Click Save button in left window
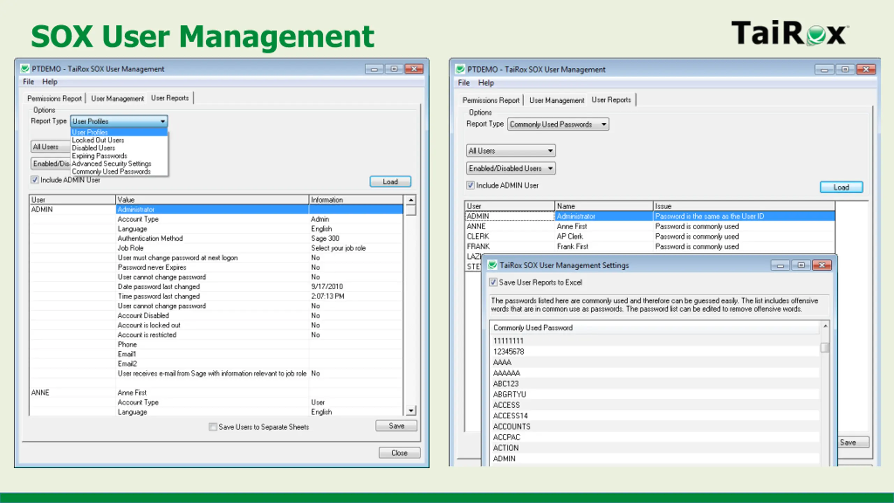The height and width of the screenshot is (503, 894). click(396, 426)
